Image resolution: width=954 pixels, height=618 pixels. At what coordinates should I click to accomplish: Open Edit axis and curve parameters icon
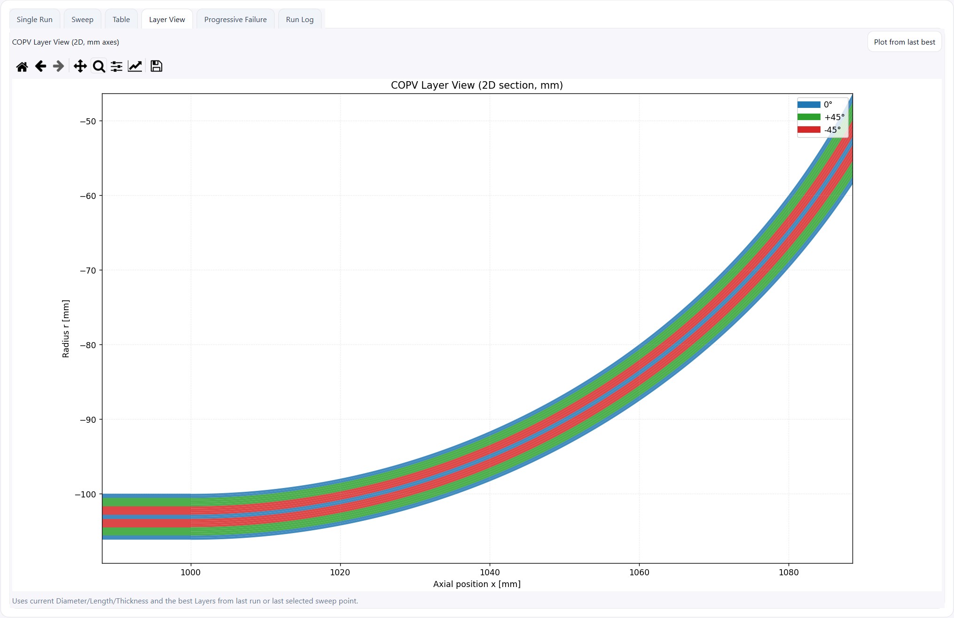(x=135, y=67)
